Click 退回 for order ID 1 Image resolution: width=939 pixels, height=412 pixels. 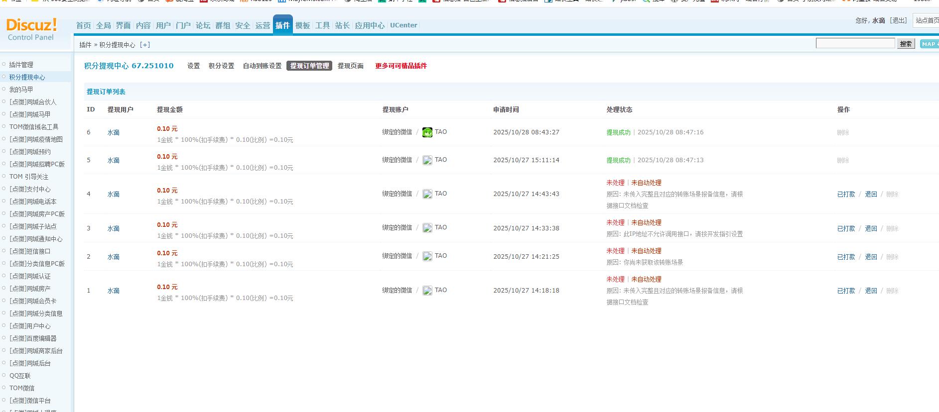(871, 291)
